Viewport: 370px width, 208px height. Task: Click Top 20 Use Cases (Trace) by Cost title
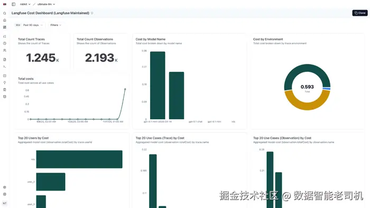(x=160, y=138)
